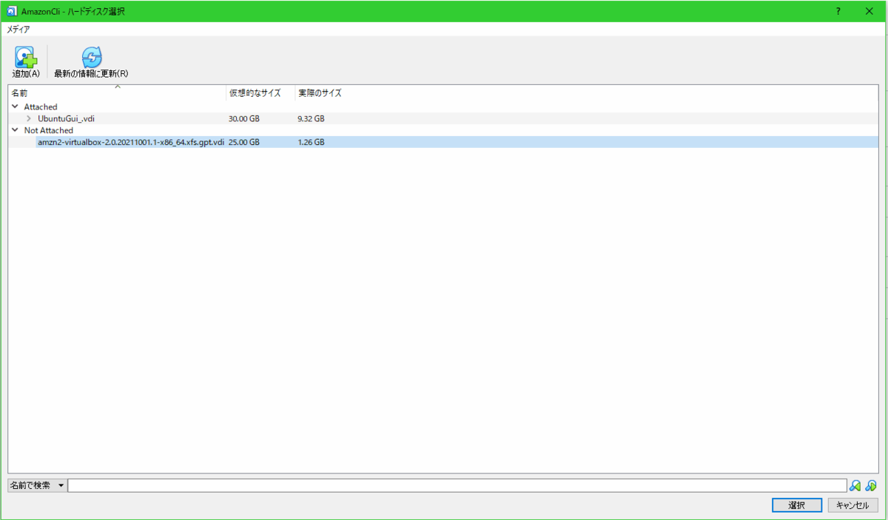Expand the UbuntuGui_.vdi tree node

tap(27, 118)
